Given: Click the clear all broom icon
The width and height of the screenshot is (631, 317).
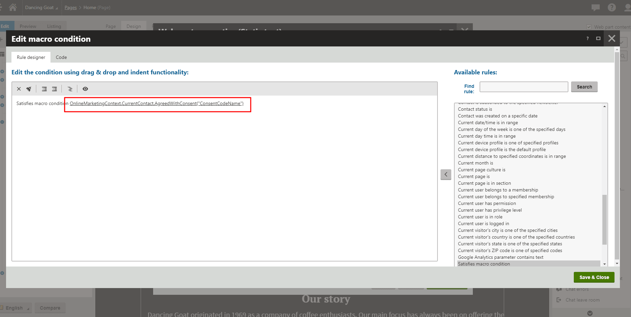Looking at the screenshot, I should click(29, 89).
